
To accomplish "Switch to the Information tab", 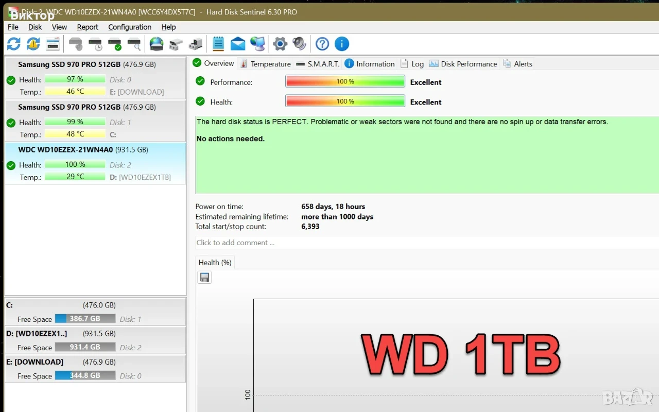I will pyautogui.click(x=370, y=64).
